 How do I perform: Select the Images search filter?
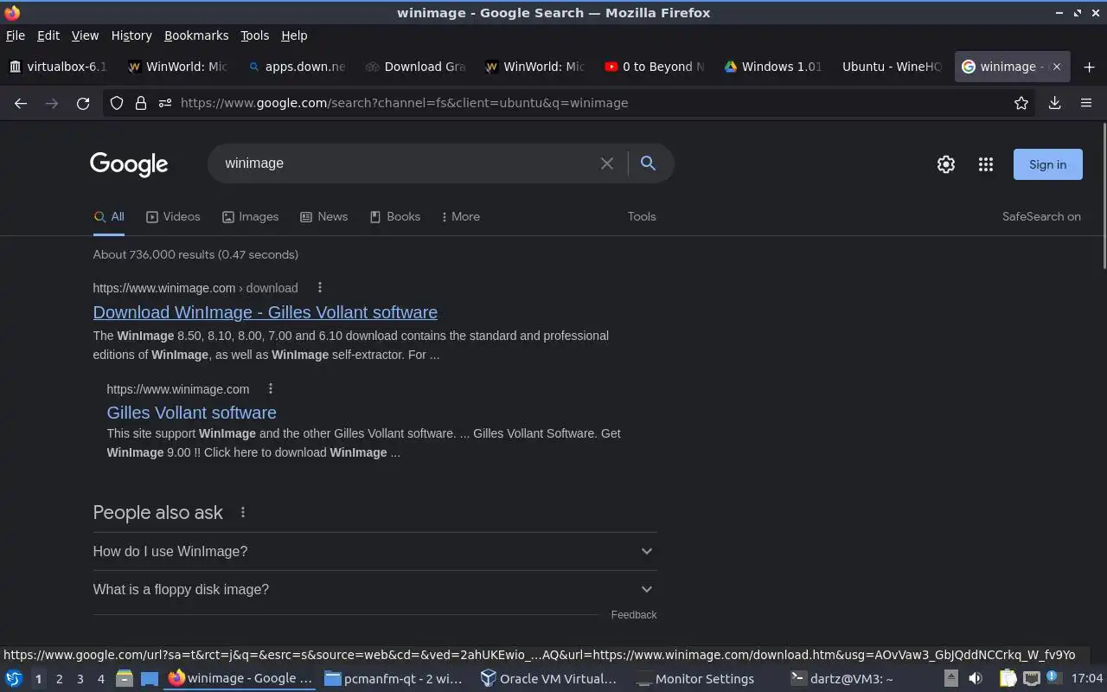click(250, 217)
